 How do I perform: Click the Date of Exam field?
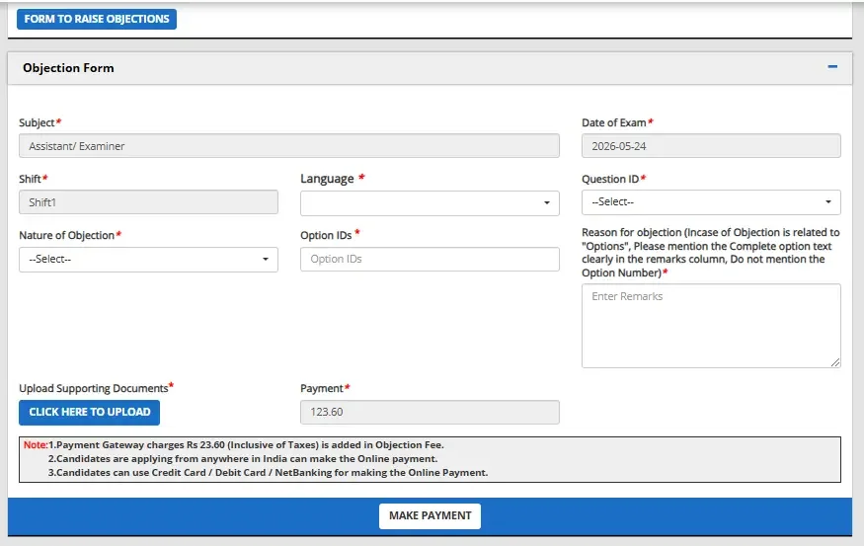[711, 146]
